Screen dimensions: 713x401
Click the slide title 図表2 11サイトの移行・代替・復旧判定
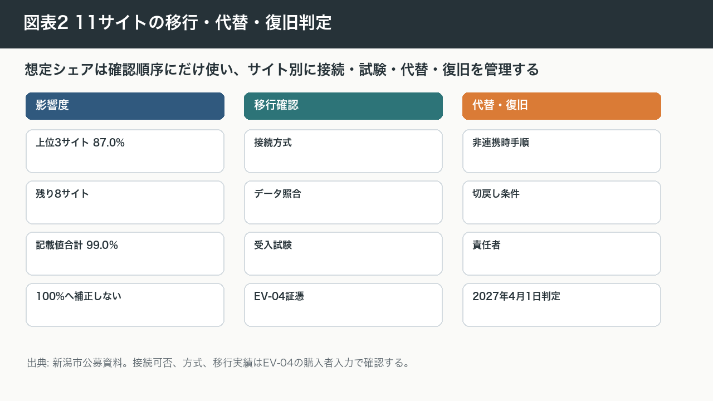(178, 23)
